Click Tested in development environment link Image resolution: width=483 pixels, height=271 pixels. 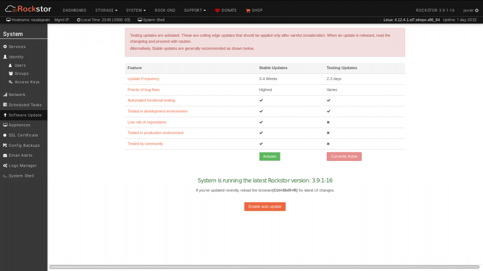158,111
